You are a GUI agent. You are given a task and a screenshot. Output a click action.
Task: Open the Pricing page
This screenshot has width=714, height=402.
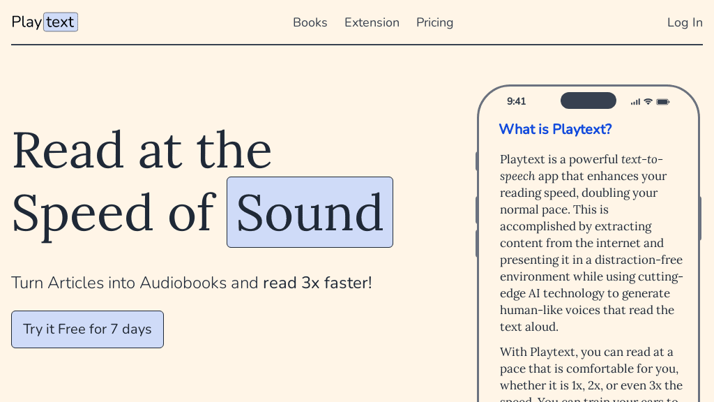435,22
